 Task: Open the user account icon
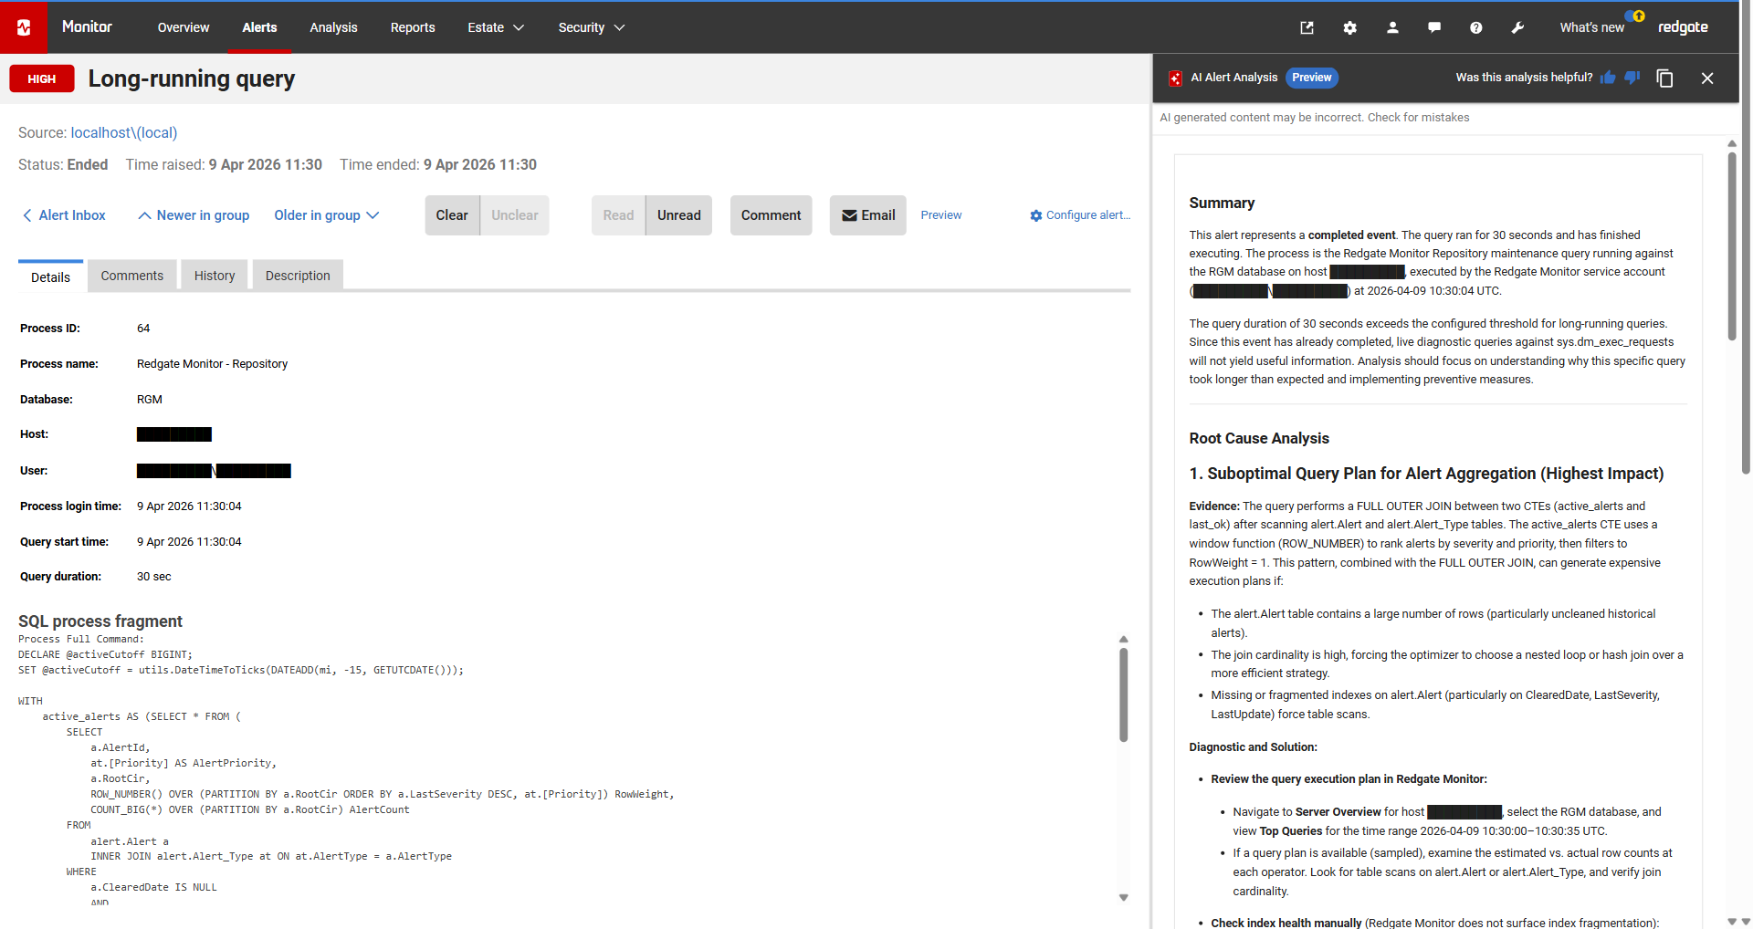click(1391, 27)
